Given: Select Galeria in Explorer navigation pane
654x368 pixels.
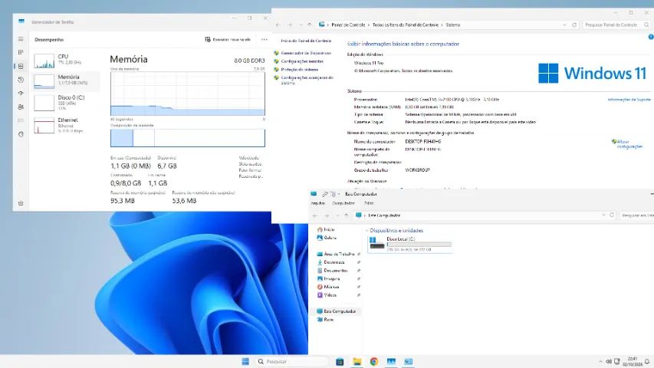Looking at the screenshot, I should (327, 238).
